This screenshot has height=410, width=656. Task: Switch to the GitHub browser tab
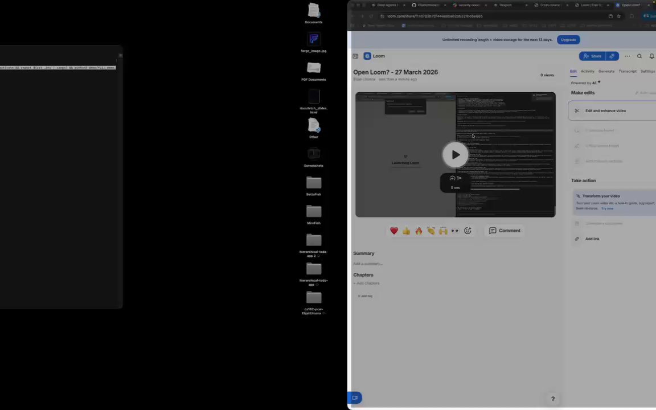pos(428,5)
